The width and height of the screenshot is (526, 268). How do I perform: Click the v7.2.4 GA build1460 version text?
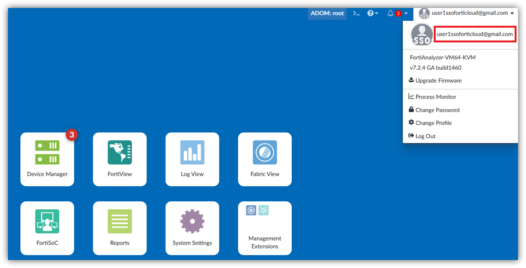click(x=436, y=68)
